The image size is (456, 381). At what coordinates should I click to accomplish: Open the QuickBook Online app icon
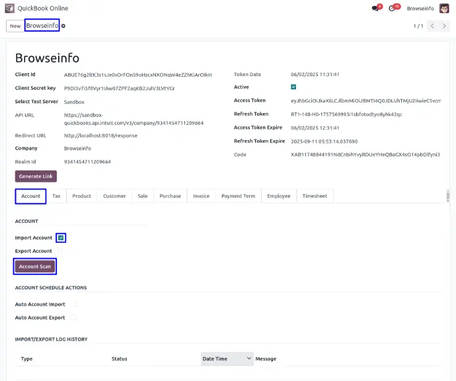(10, 8)
